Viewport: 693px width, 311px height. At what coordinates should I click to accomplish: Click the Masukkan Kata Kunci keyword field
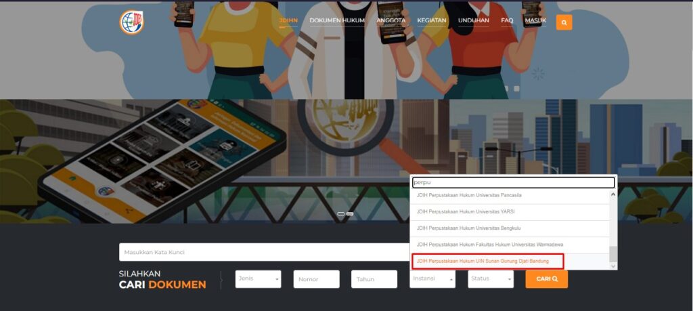click(264, 252)
